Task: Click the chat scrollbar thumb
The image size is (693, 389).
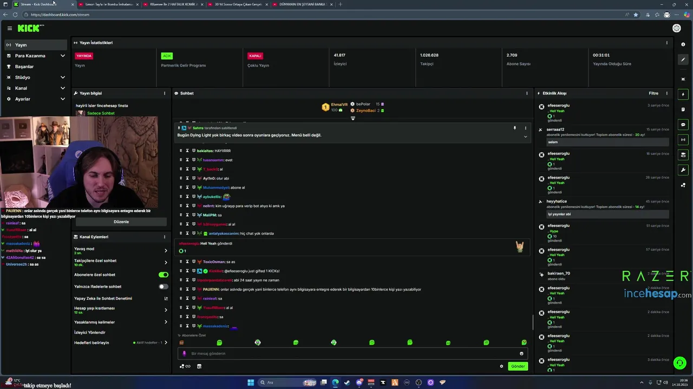Action: (x=533, y=323)
